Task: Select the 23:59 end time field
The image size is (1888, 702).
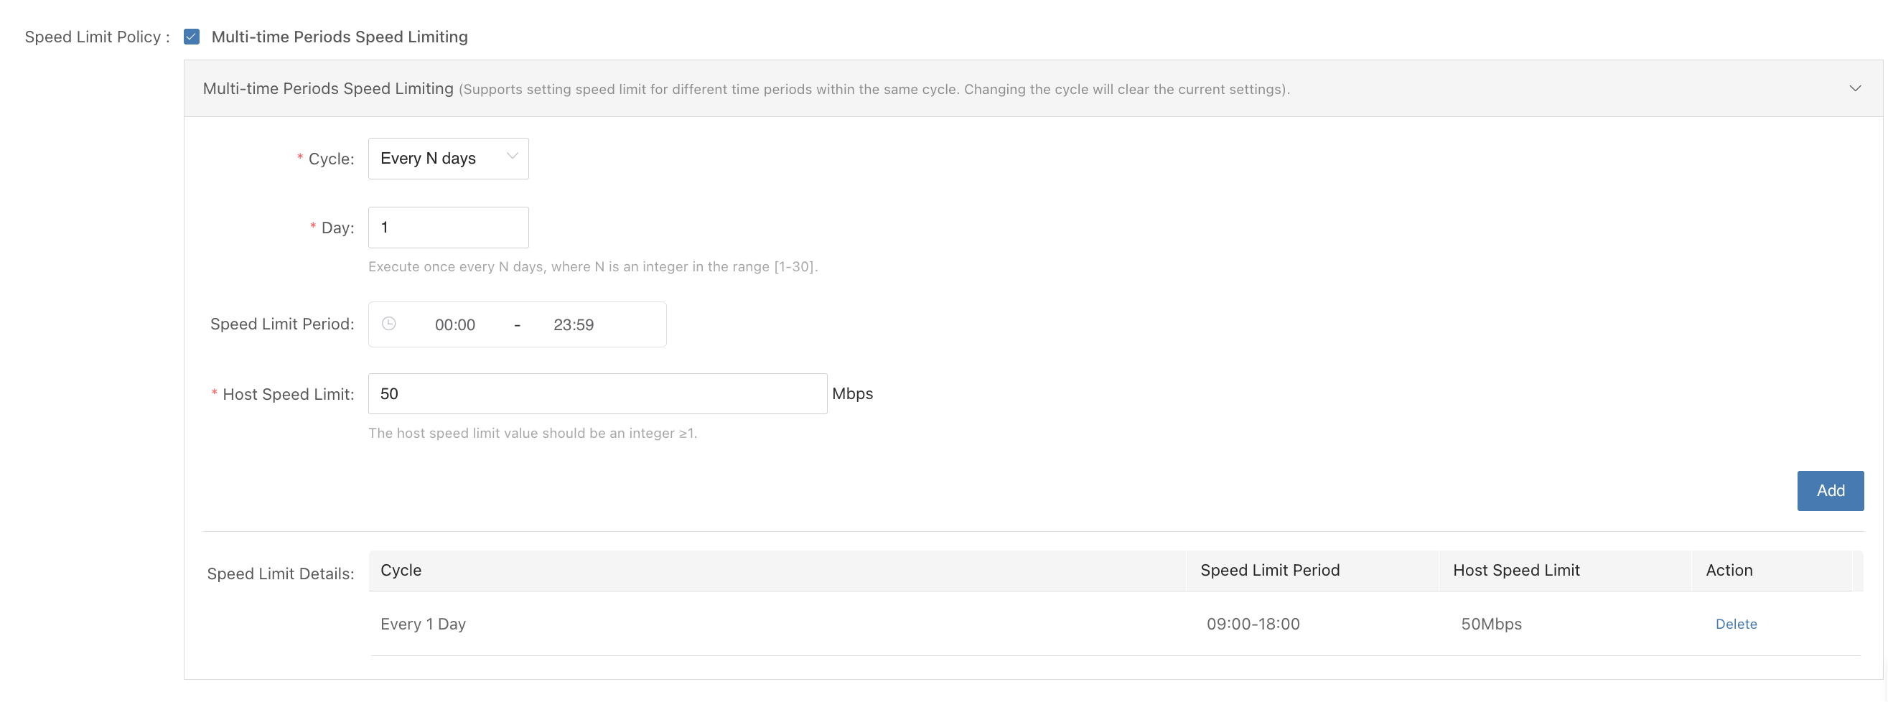Action: coord(573,324)
